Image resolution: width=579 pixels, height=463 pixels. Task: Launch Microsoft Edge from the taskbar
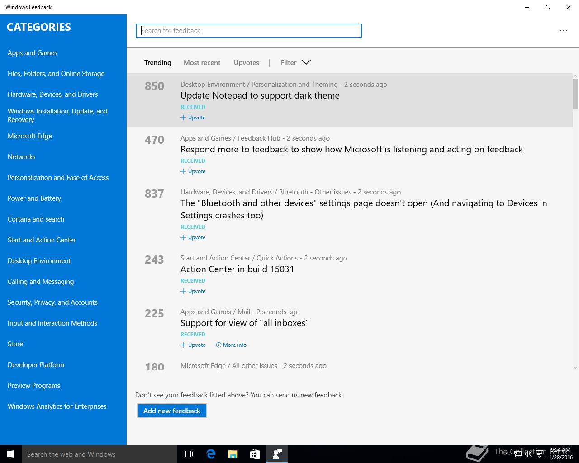pyautogui.click(x=211, y=454)
